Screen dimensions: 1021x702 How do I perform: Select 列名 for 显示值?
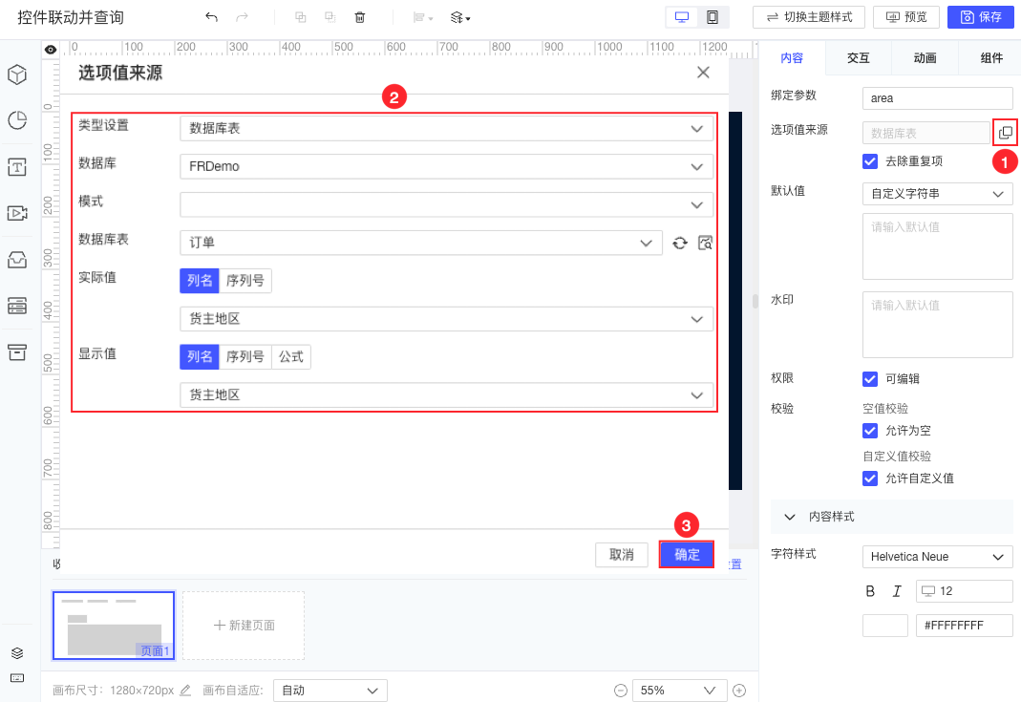click(x=200, y=357)
